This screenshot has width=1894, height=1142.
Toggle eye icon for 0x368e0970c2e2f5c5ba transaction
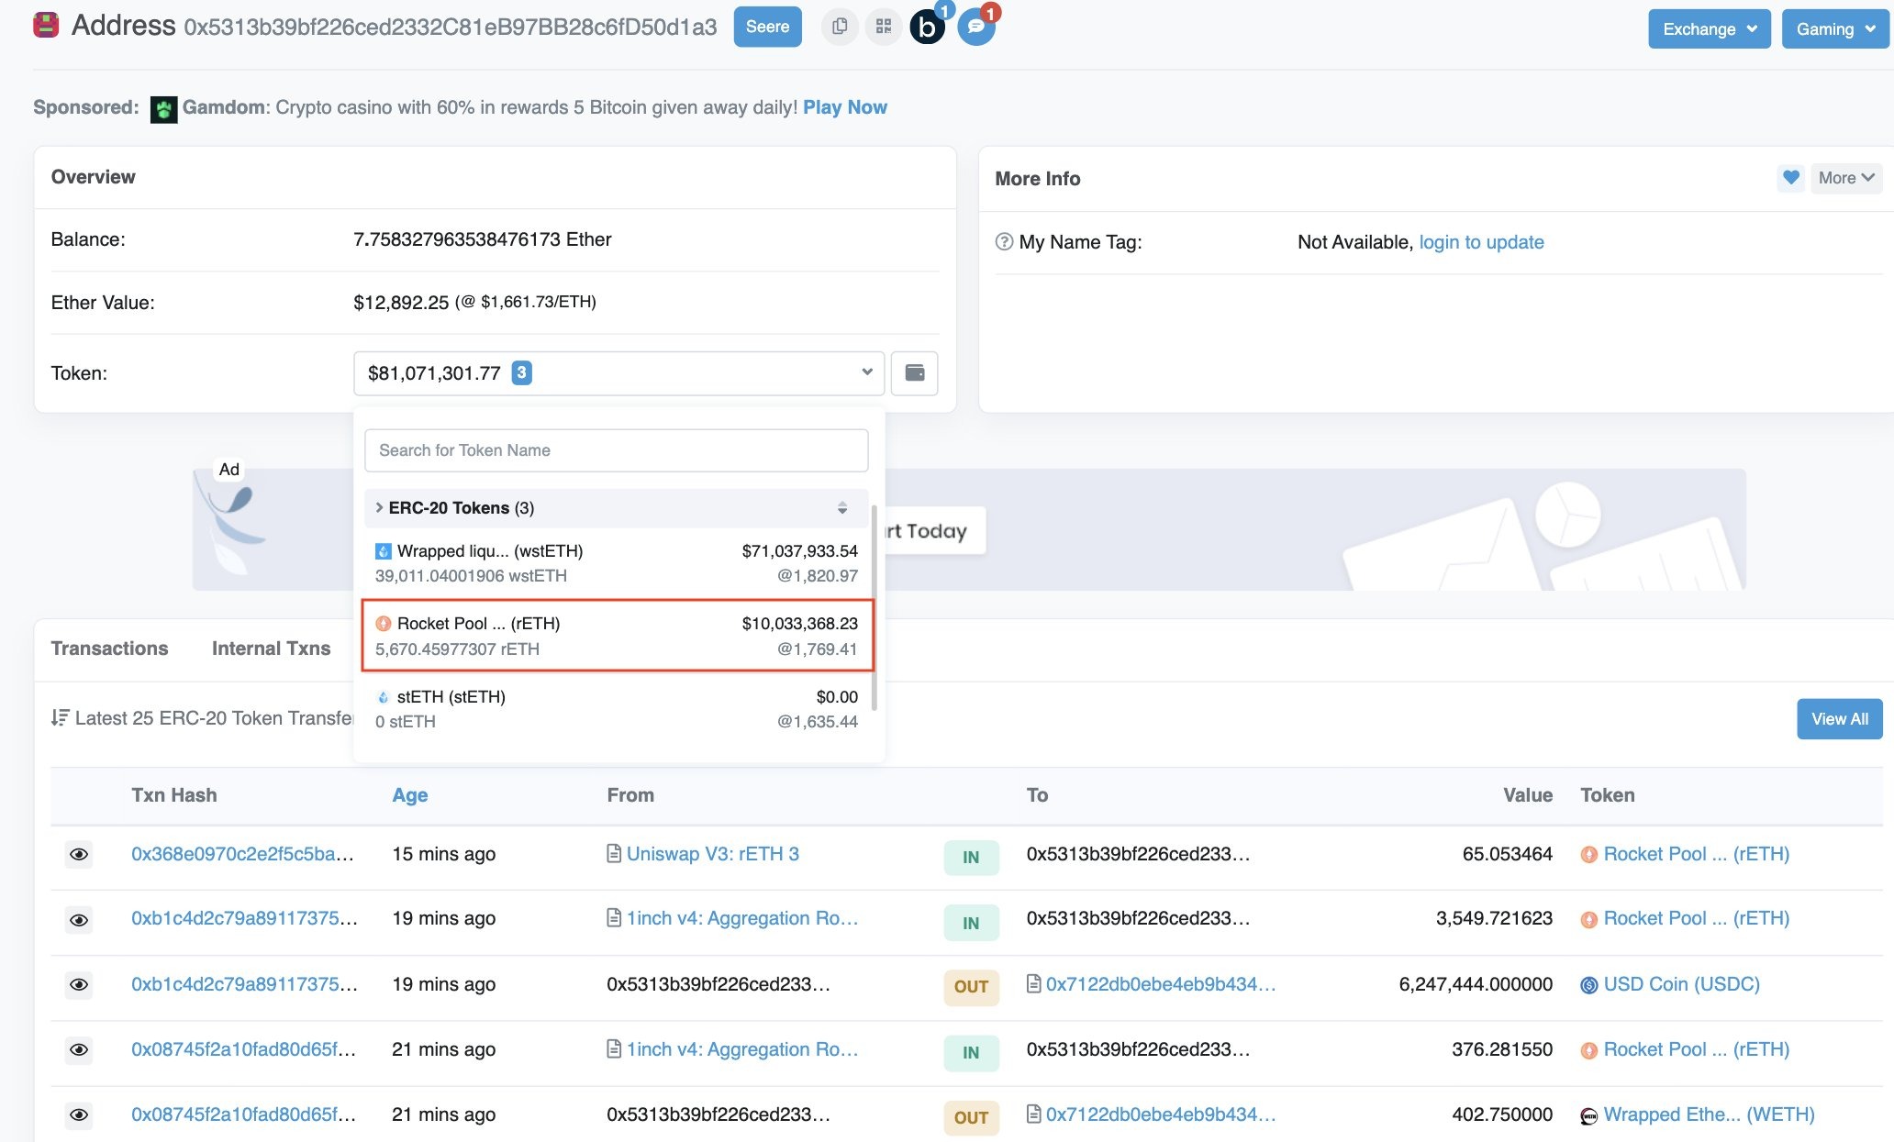click(79, 855)
